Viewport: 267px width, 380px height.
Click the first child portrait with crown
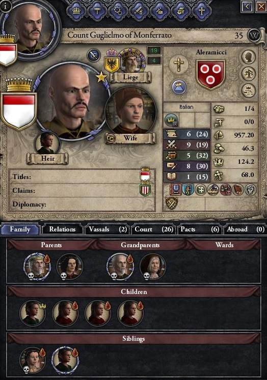32,313
